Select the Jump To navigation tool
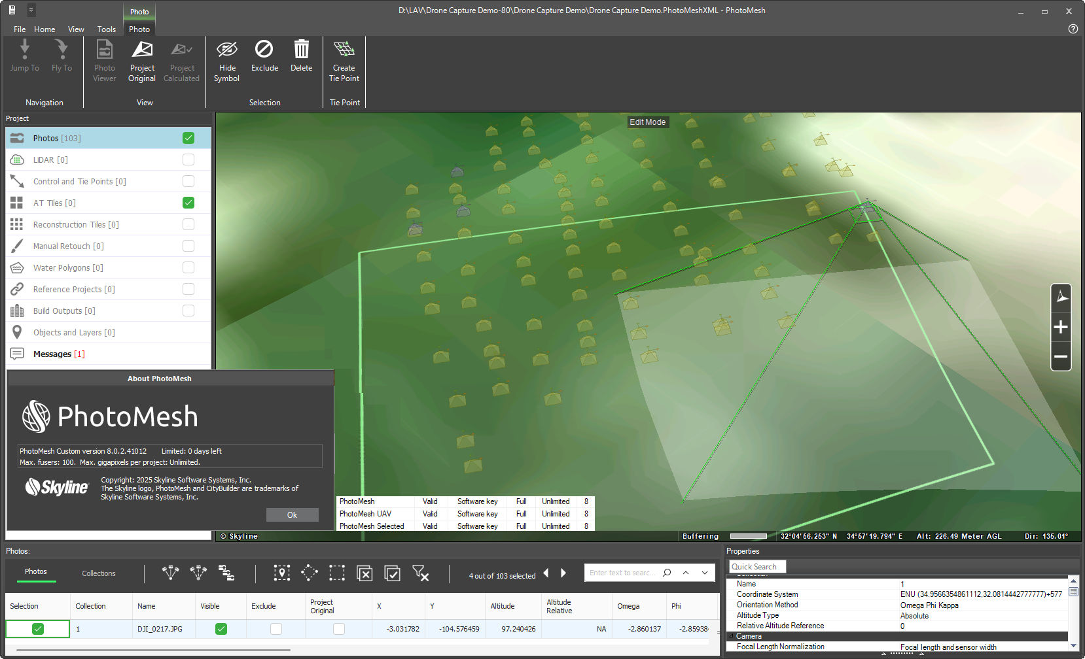The width and height of the screenshot is (1085, 659). 24,60
